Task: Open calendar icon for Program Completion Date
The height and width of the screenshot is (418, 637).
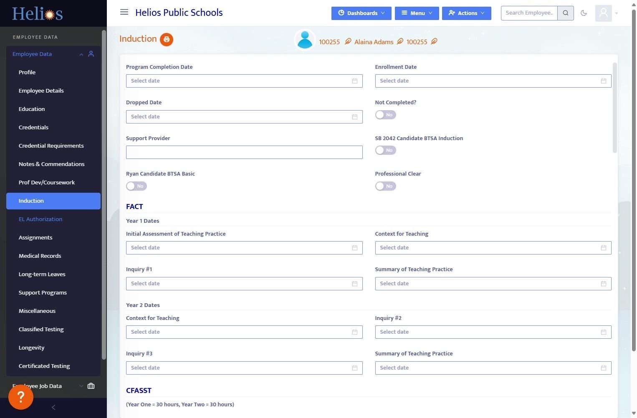Action: [x=355, y=81]
